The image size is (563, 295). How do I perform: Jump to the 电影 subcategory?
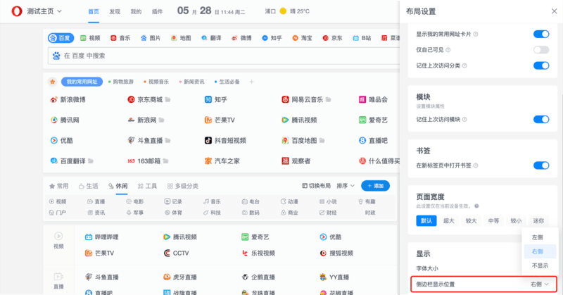coord(135,201)
